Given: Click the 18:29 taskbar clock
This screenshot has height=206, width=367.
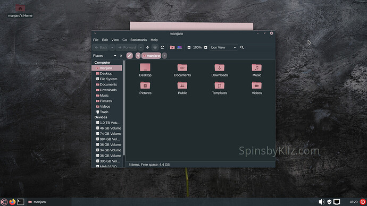Looking at the screenshot, I should pos(353,202).
